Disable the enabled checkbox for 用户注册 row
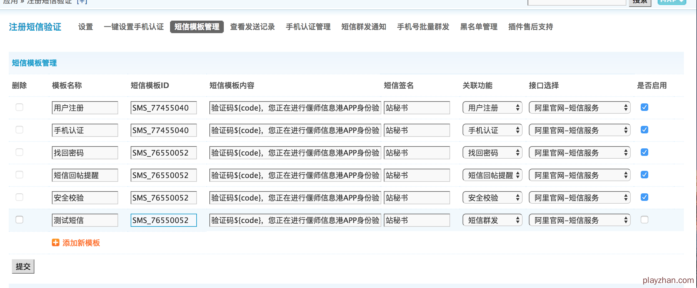This screenshot has width=697, height=288. (644, 107)
